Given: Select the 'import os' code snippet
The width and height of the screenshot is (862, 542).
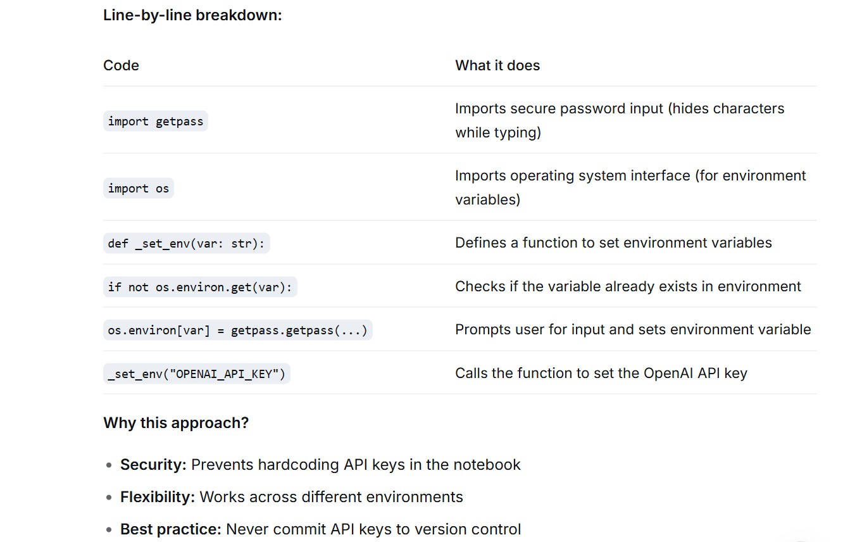Looking at the screenshot, I should pos(139,188).
